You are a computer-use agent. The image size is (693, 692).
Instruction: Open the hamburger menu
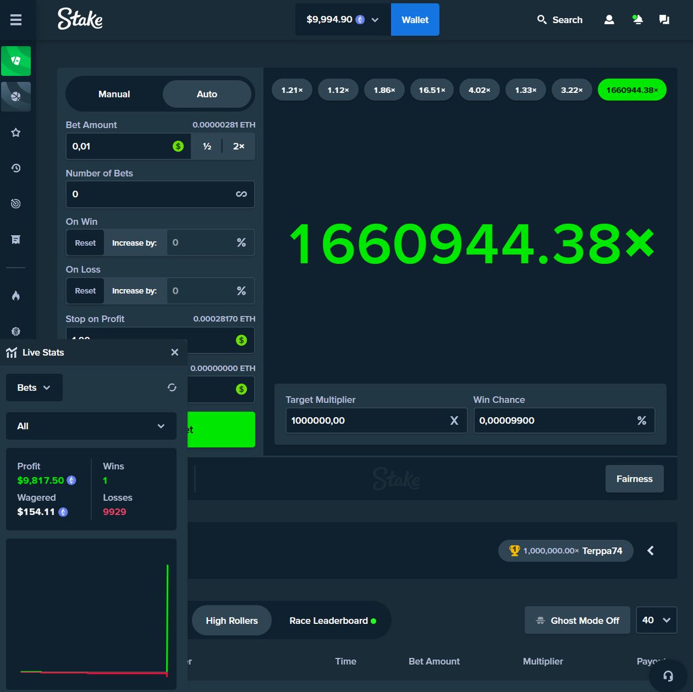coord(16,20)
